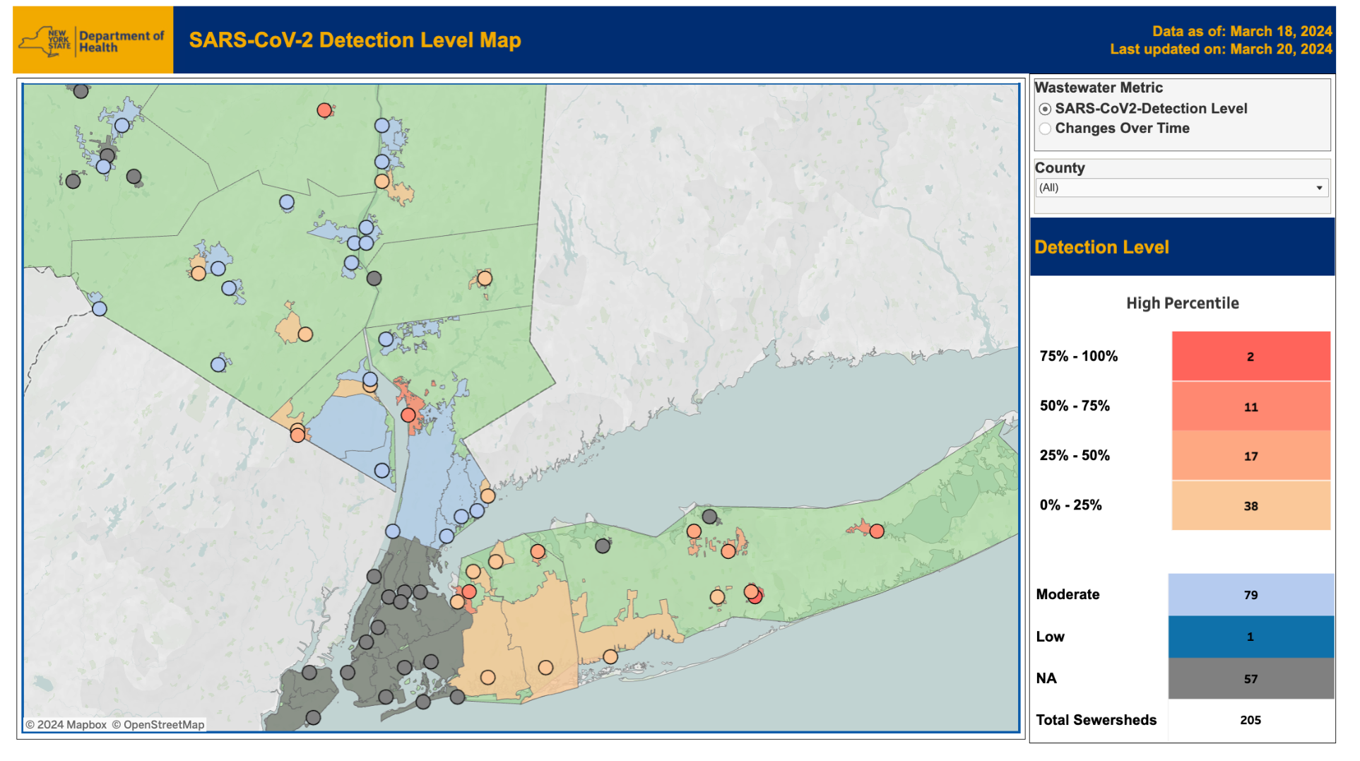Click the 0% - 25% legend cell
The width and height of the screenshot is (1360, 761).
pyautogui.click(x=1250, y=506)
